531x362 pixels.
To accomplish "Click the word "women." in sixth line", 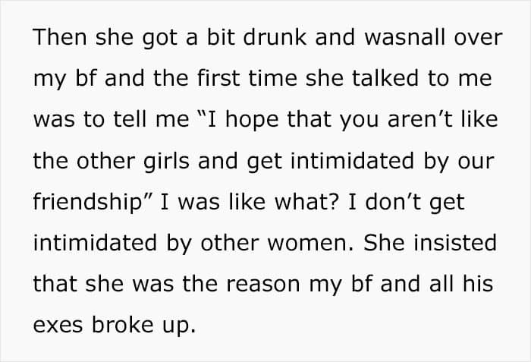I will tap(310, 242).
